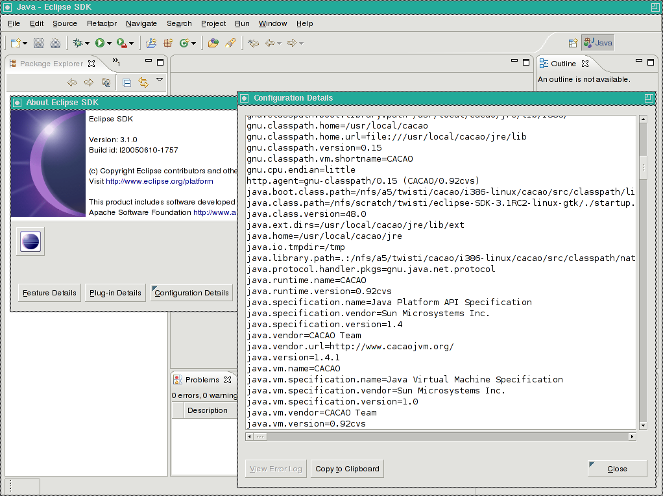Image resolution: width=663 pixels, height=496 pixels.
Task: Open the Refactor menu
Action: point(101,24)
